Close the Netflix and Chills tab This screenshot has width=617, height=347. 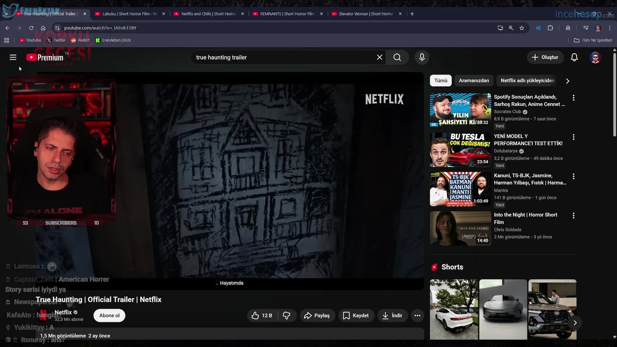(242, 14)
